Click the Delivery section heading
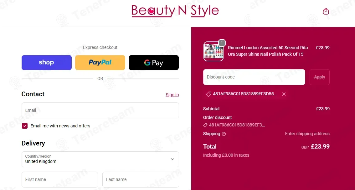Image resolution: width=355 pixels, height=190 pixels. coord(33,143)
